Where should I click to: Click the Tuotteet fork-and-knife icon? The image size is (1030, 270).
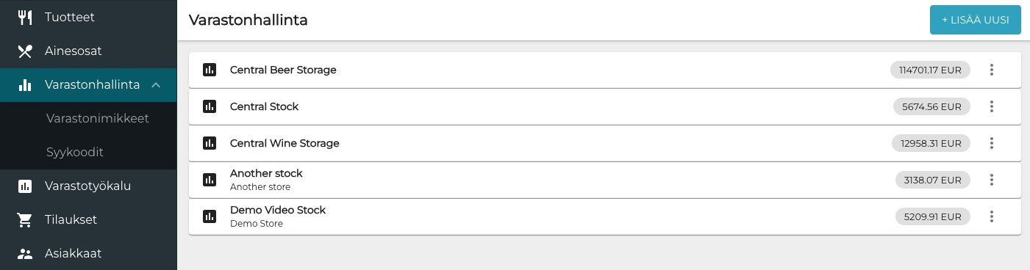(x=25, y=17)
